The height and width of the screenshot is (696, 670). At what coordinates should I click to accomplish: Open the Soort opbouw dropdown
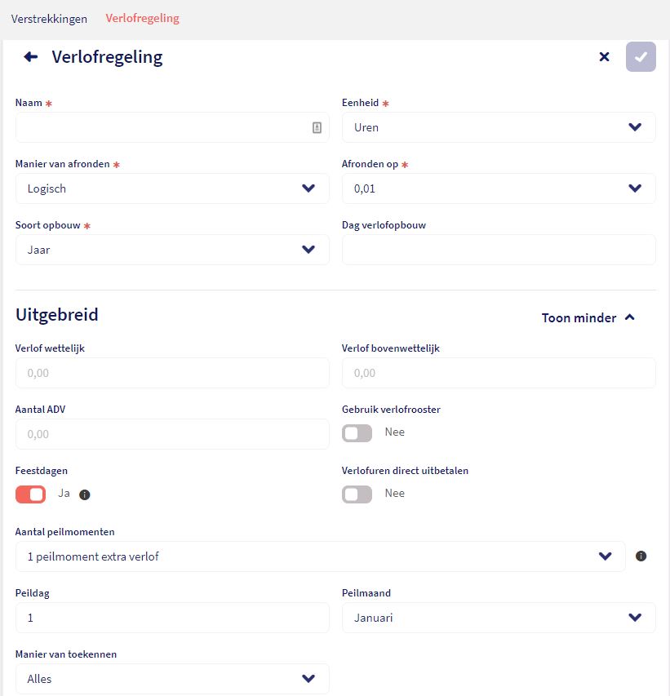tap(172, 250)
